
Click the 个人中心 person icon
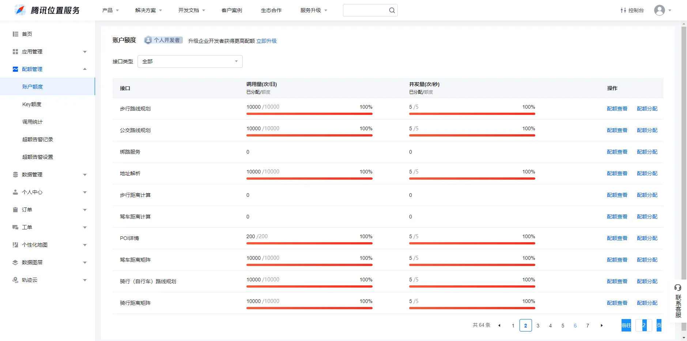tap(15, 192)
